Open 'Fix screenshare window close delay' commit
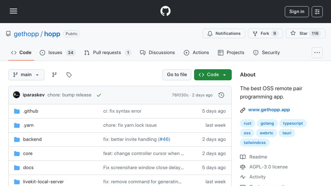 (x=143, y=168)
